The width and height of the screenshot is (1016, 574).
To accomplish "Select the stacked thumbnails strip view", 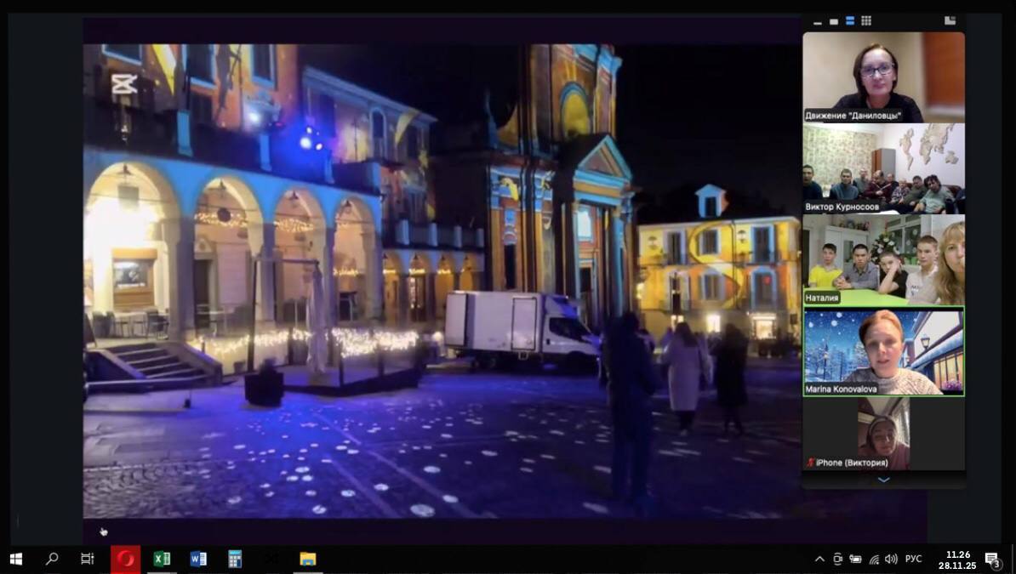I will pos(849,20).
